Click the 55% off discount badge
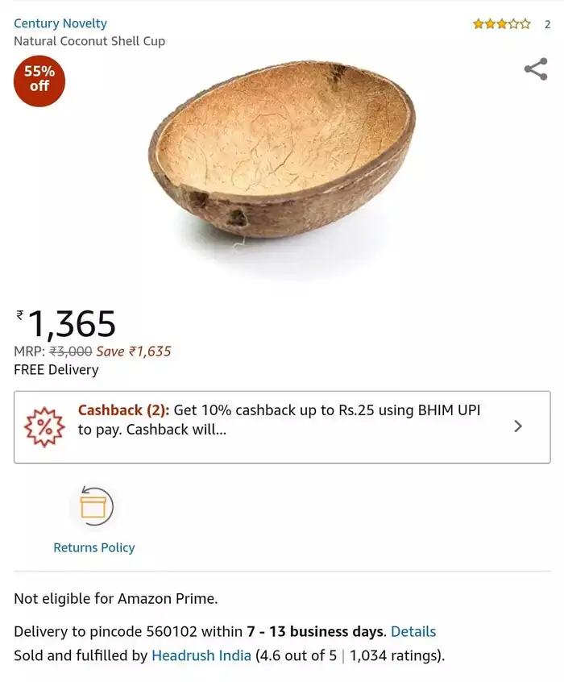This screenshot has width=564, height=682. tap(39, 81)
